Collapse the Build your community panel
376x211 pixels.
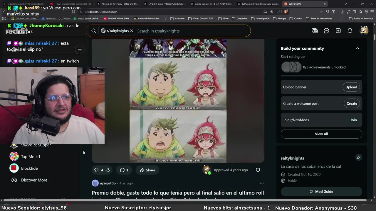click(357, 48)
